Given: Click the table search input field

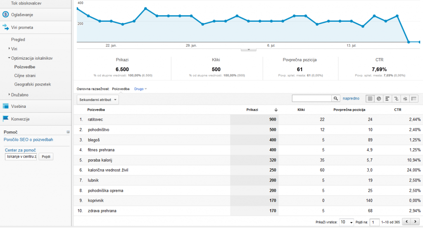Looking at the screenshot, I should tap(312, 99).
